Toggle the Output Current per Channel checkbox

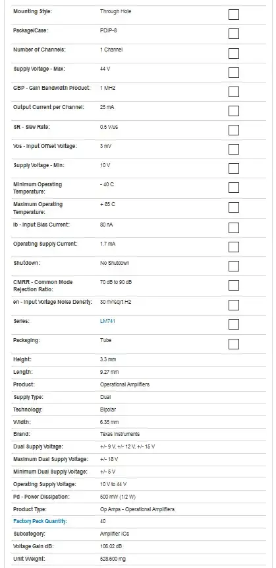(234, 111)
